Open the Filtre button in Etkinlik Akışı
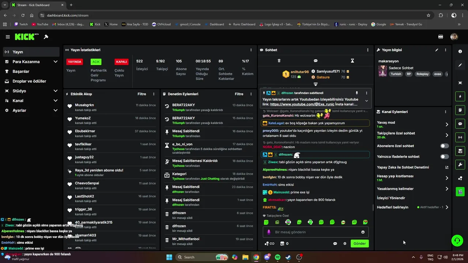The image size is (468, 263). [x=142, y=94]
